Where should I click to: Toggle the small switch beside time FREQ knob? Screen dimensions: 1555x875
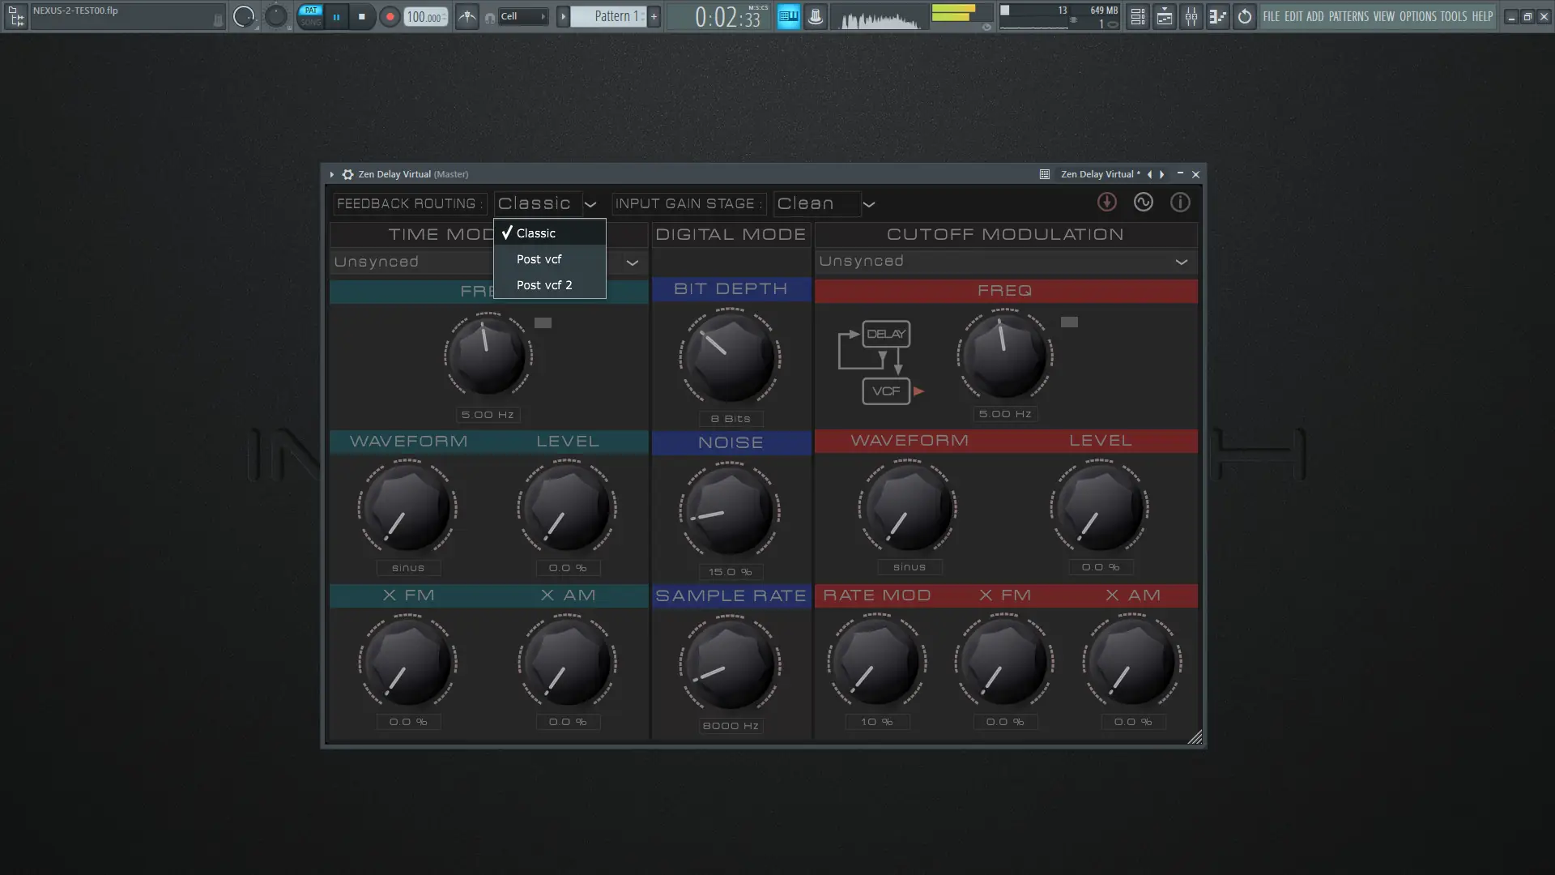543,322
